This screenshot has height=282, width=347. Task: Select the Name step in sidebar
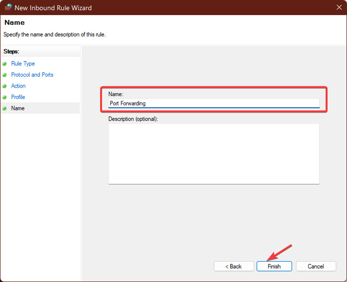tap(18, 108)
